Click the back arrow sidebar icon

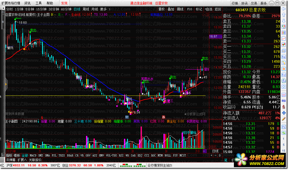[x=284, y=9]
